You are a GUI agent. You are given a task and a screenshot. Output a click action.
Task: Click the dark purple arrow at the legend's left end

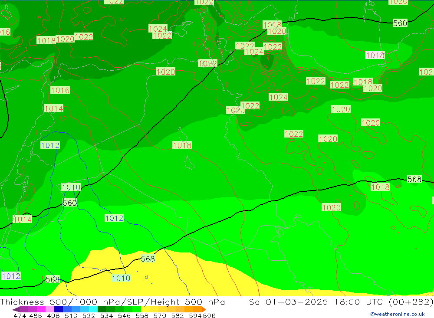[16, 309]
